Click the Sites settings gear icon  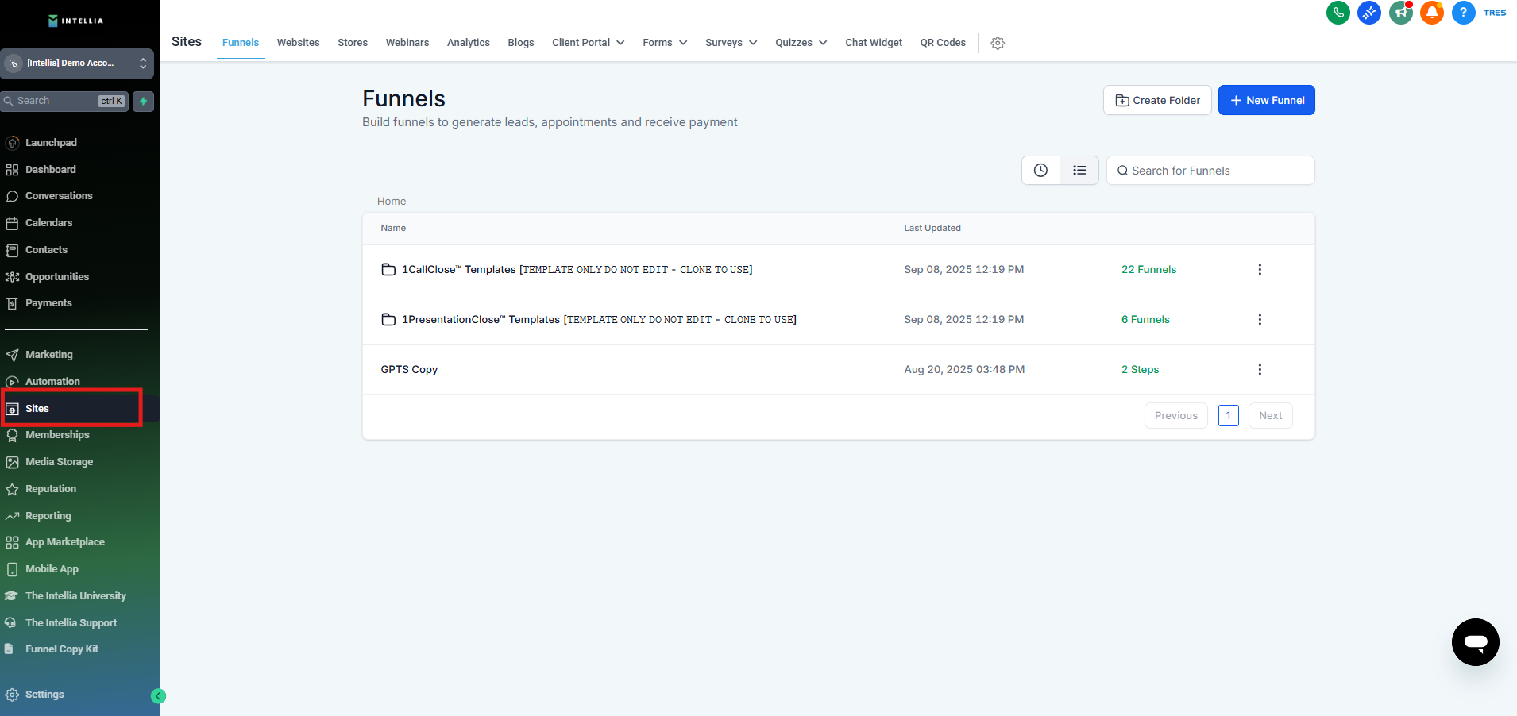coord(998,43)
